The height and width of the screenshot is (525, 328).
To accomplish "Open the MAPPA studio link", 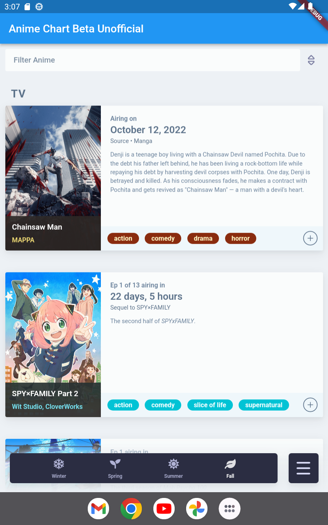I will pyautogui.click(x=23, y=240).
